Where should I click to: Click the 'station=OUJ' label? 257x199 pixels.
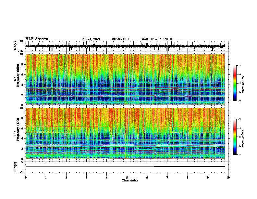(120, 39)
